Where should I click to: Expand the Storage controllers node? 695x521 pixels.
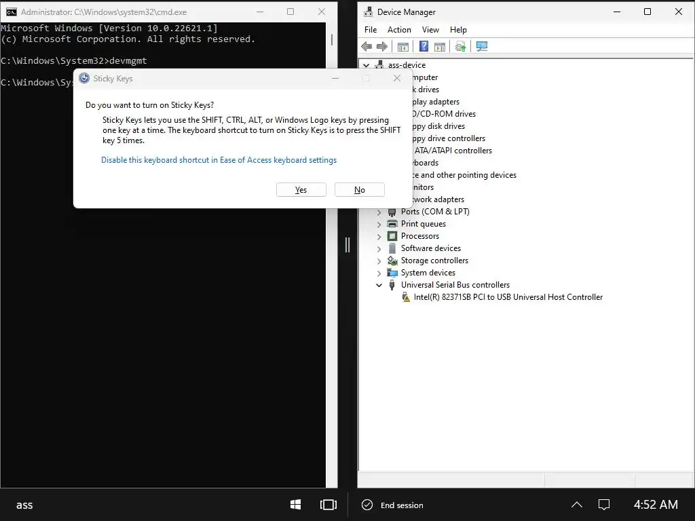[x=379, y=261]
